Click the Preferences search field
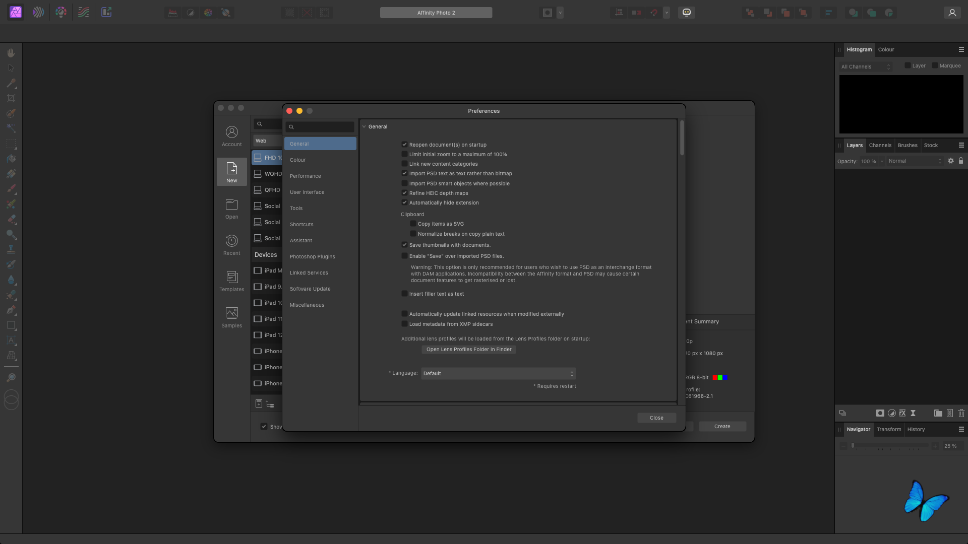The height and width of the screenshot is (544, 968). point(320,127)
